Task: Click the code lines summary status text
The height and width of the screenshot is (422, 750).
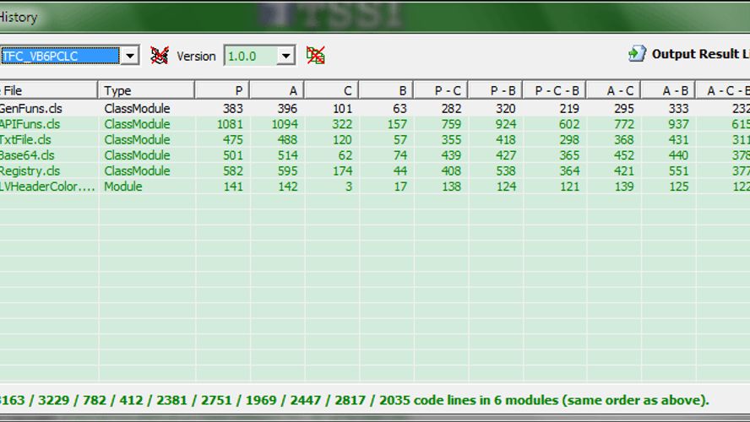Action: (x=354, y=400)
